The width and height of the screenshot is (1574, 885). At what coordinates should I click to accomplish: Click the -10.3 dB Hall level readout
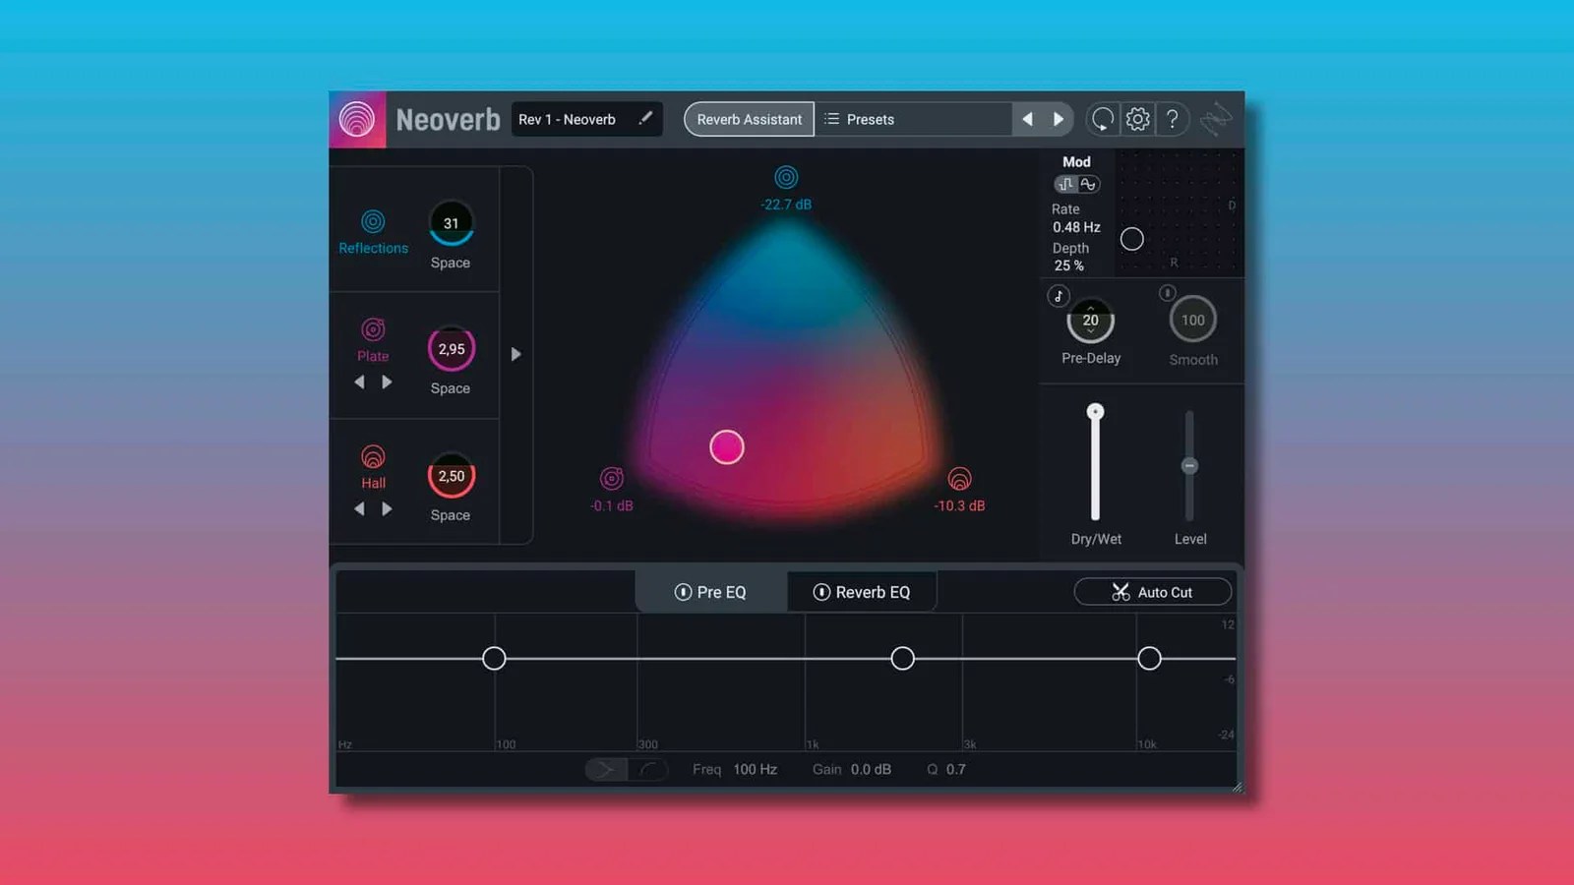coord(959,505)
